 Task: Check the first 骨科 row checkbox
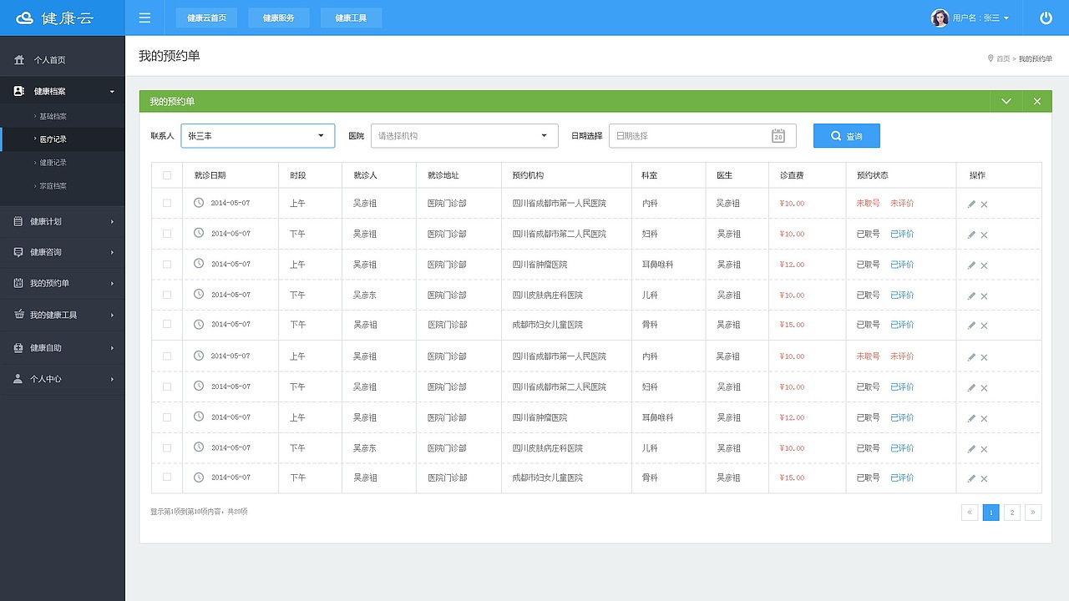167,324
